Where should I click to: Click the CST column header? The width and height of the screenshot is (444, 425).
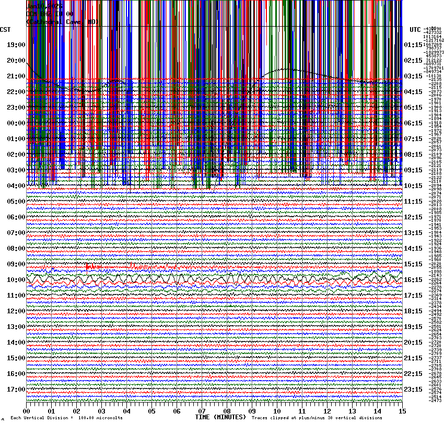[x=6, y=29]
